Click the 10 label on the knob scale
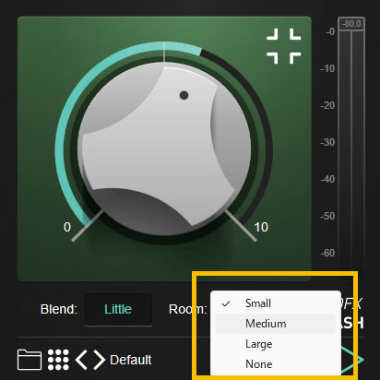 [x=261, y=227]
